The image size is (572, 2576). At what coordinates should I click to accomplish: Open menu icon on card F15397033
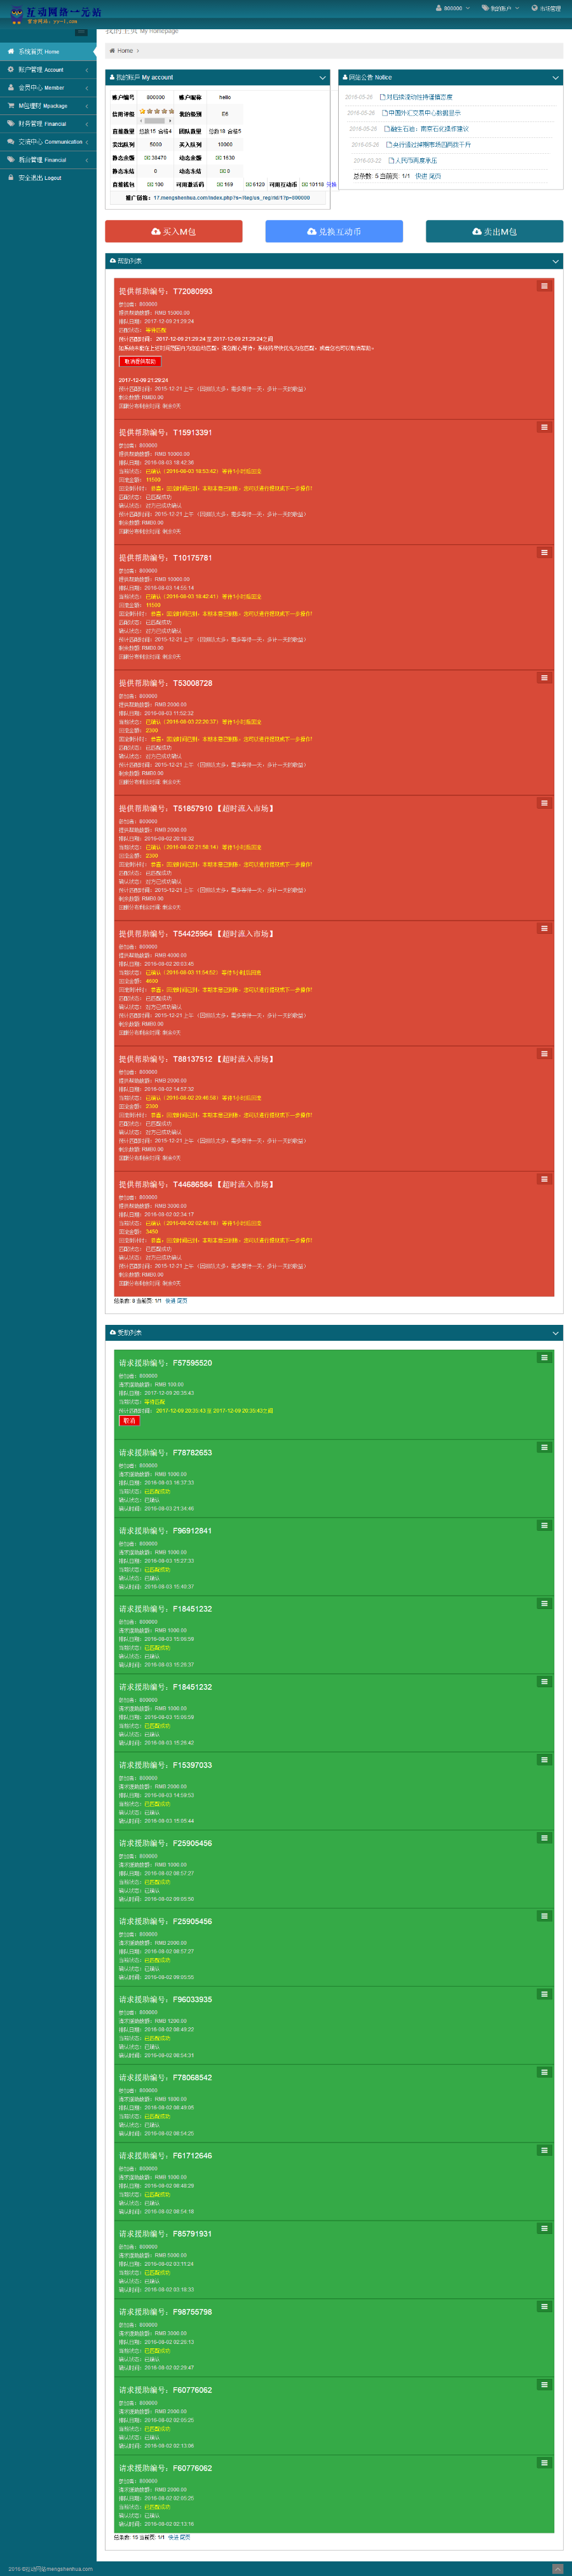click(544, 1760)
